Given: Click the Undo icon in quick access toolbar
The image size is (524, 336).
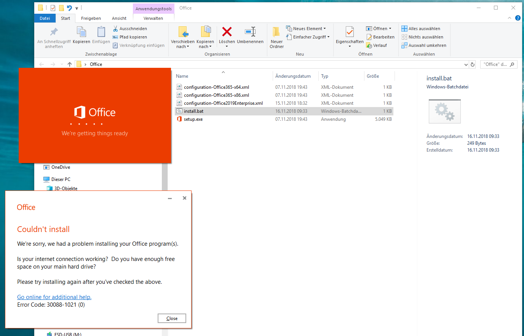Looking at the screenshot, I should [x=69, y=8].
